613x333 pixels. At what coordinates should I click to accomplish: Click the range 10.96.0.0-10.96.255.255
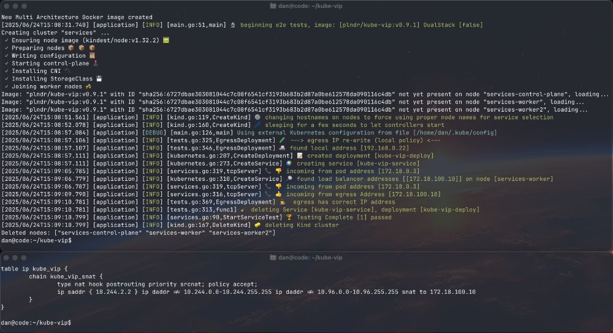pyautogui.click(x=358, y=292)
